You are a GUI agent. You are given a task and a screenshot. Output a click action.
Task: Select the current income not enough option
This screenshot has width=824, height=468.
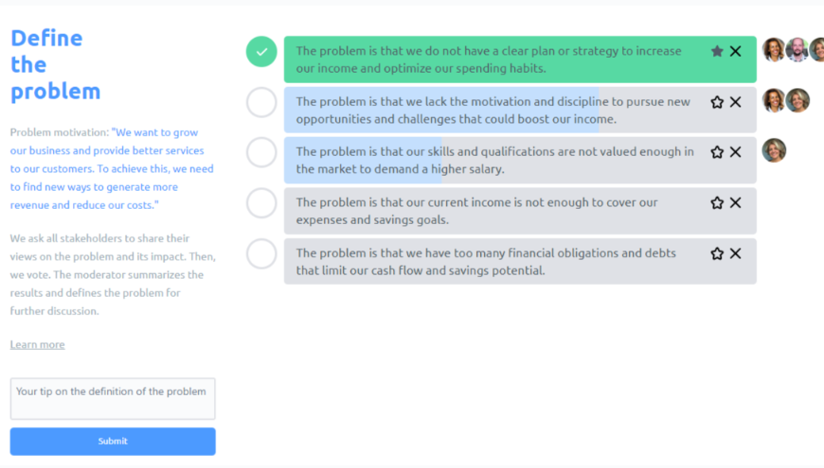(261, 202)
